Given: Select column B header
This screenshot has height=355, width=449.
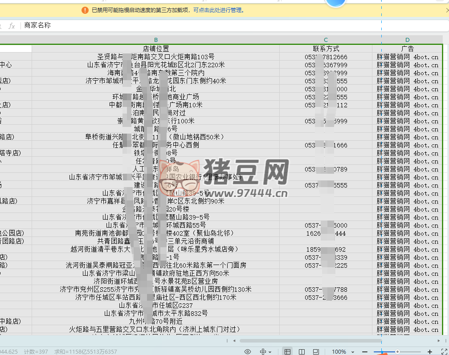Looking at the screenshot, I should pyautogui.click(x=156, y=40).
